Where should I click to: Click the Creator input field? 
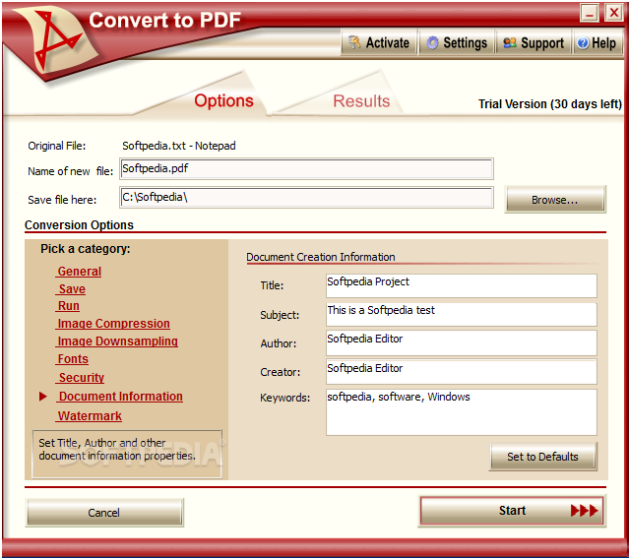(462, 371)
